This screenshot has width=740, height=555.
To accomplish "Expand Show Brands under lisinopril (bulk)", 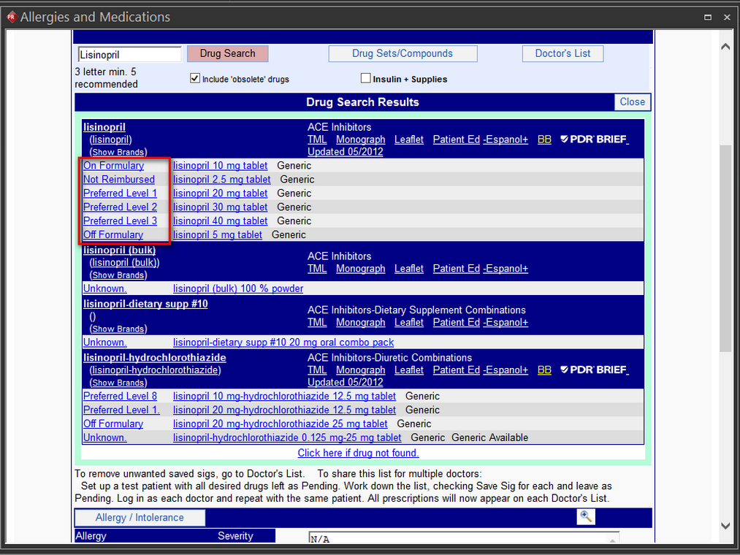I will pyautogui.click(x=118, y=275).
